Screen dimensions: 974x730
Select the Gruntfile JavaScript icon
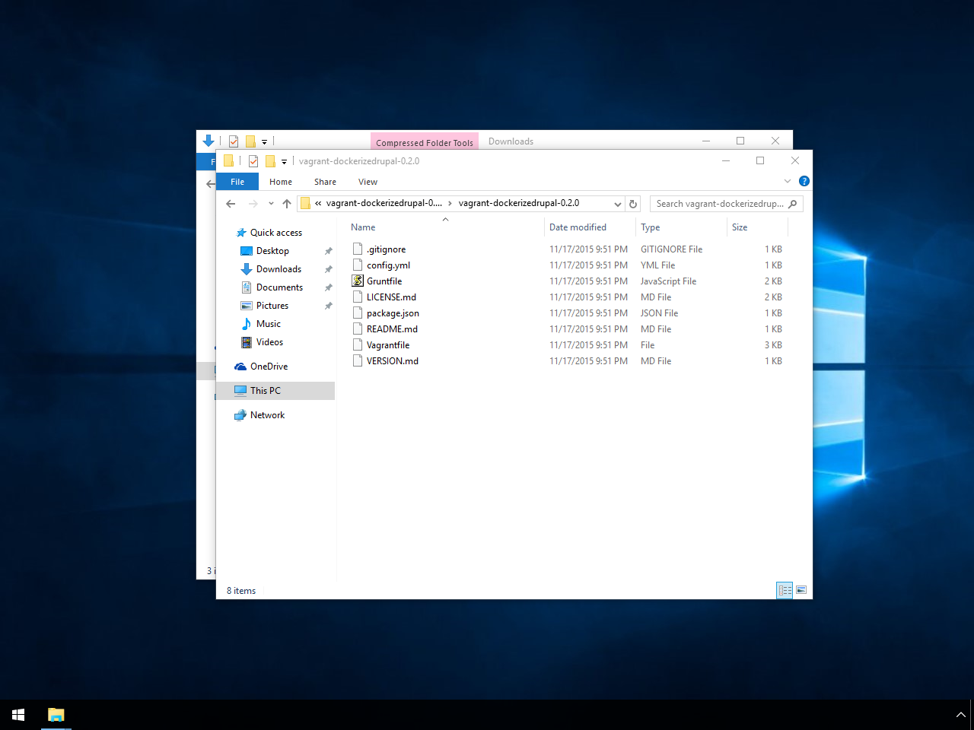[358, 281]
